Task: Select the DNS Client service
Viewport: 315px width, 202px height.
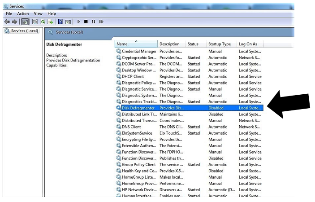Action: pos(131,127)
